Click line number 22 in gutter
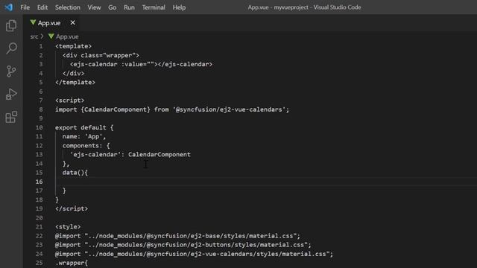 point(39,236)
